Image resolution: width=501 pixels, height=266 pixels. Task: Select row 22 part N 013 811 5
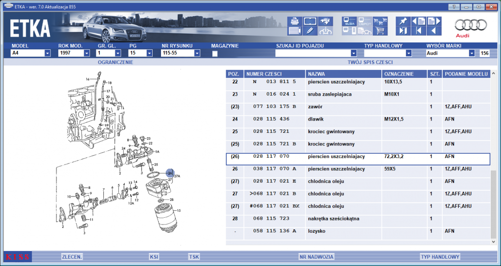pyautogui.click(x=358, y=84)
